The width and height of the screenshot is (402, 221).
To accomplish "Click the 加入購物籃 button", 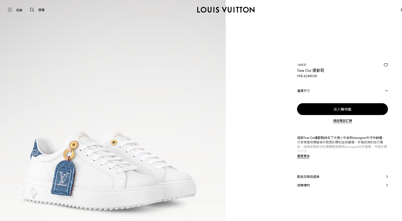I will point(342,109).
